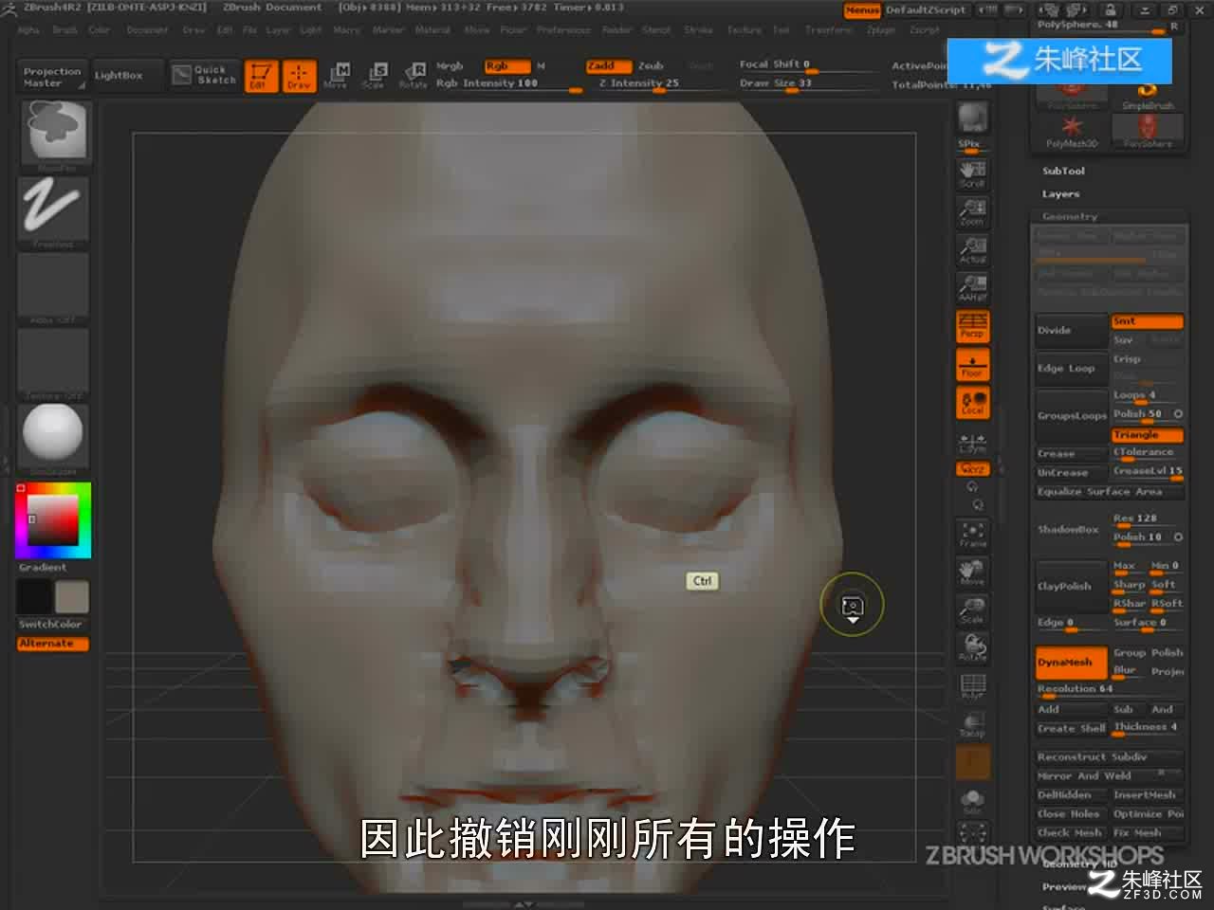Select the SimpleBrush tool thumbnail
The height and width of the screenshot is (910, 1214).
point(1148,96)
